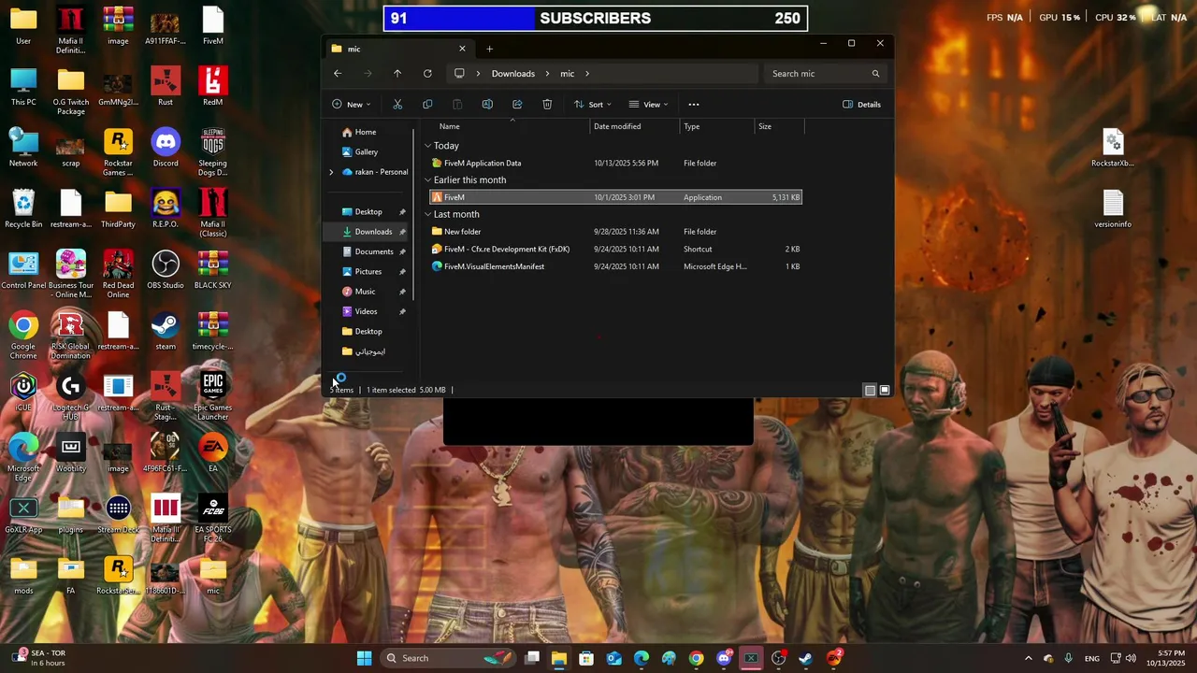This screenshot has height=673, width=1197.
Task: Go back in File Explorer
Action: tap(338, 74)
